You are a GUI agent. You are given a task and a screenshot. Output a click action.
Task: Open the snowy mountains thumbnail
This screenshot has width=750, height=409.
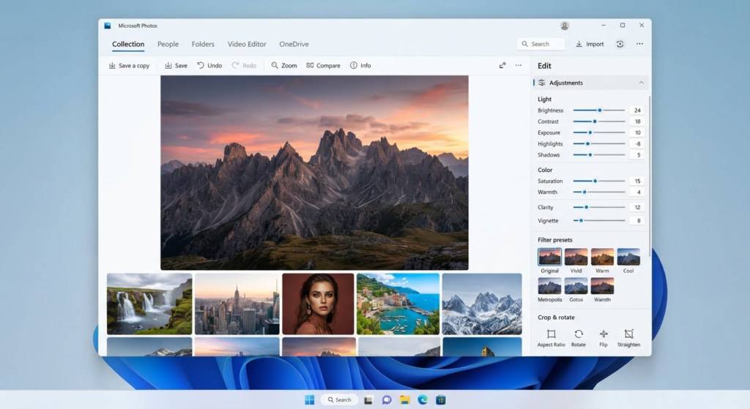coord(482,304)
